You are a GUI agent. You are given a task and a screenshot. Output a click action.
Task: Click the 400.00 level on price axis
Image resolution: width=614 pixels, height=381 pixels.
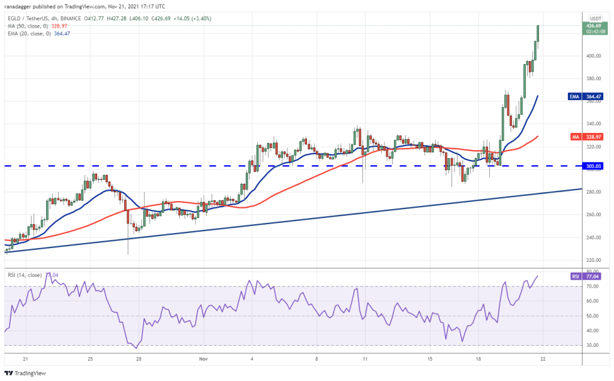click(x=595, y=56)
